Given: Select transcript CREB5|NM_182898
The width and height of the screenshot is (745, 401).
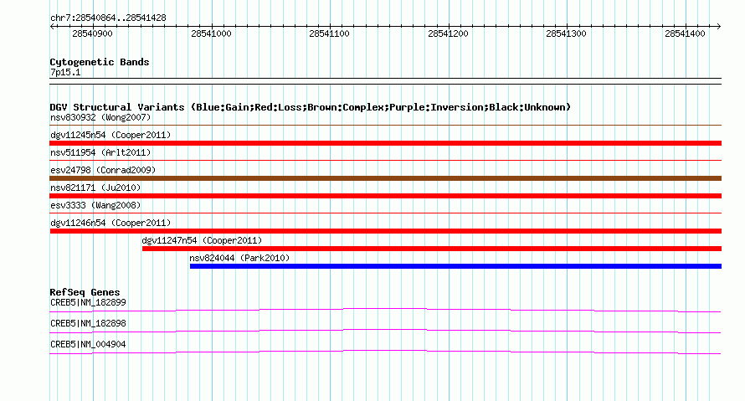Looking at the screenshot, I should (x=89, y=323).
